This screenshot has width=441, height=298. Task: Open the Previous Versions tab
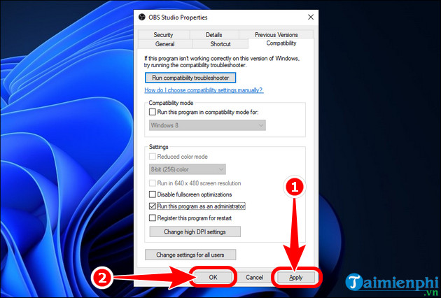276,35
